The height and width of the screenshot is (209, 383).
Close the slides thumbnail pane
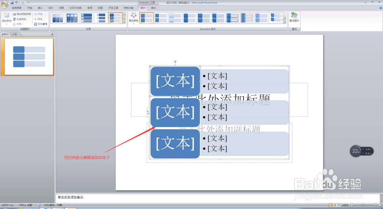point(52,34)
